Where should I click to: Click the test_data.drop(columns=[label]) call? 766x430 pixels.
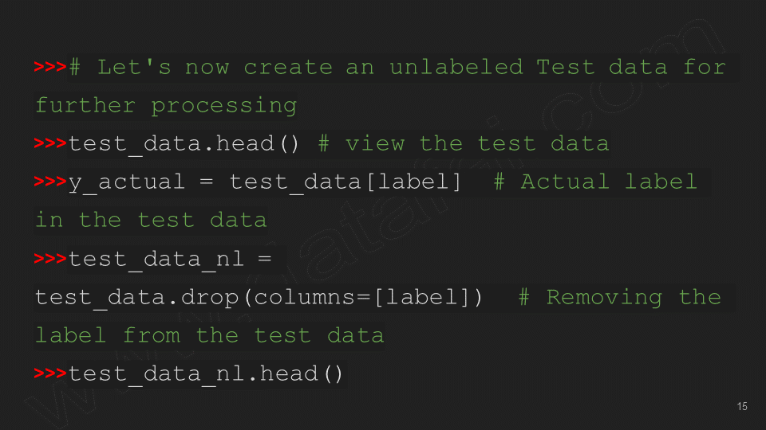pos(259,298)
